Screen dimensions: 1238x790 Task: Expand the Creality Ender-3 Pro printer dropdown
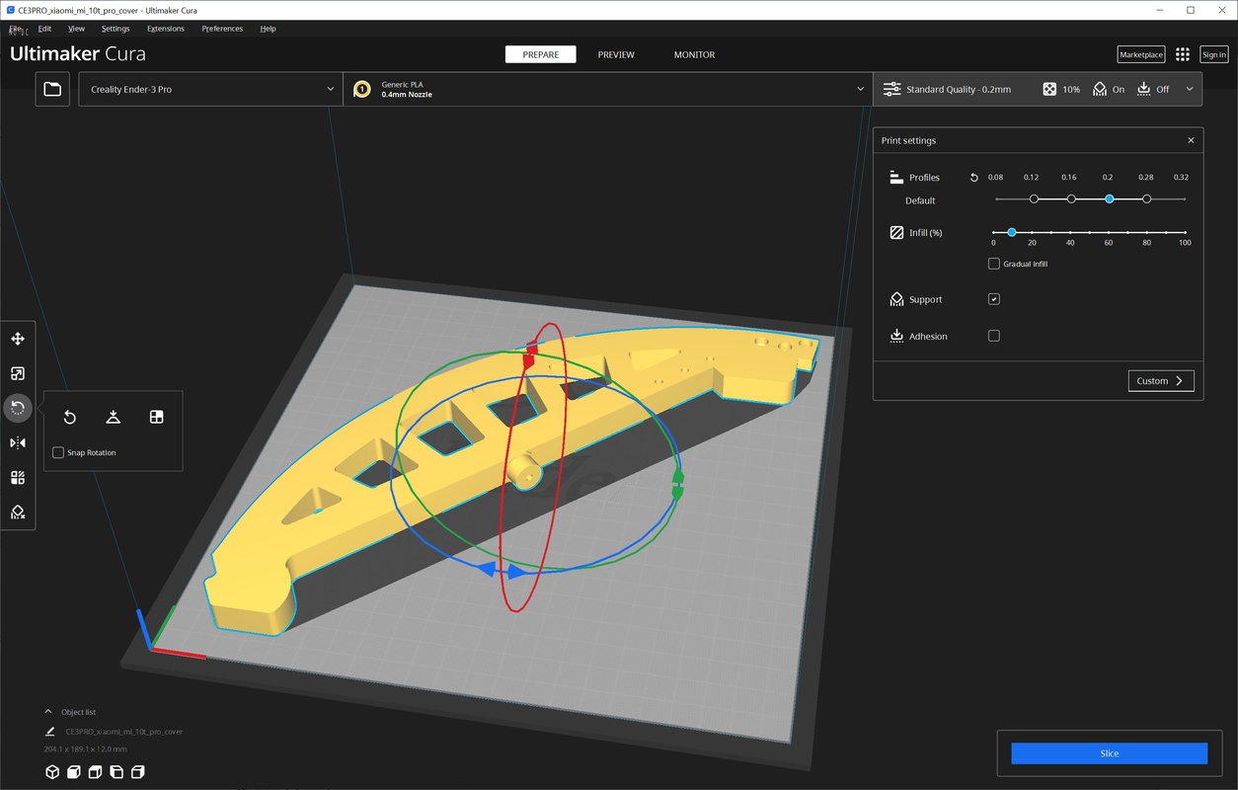[210, 89]
